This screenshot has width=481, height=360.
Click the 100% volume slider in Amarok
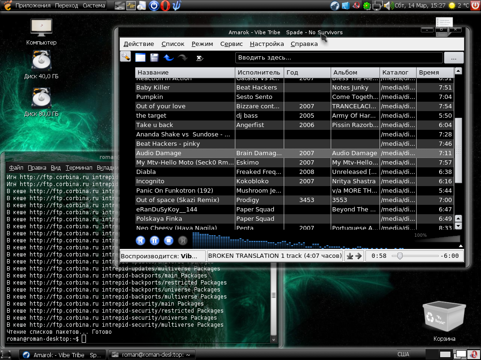pyautogui.click(x=437, y=238)
